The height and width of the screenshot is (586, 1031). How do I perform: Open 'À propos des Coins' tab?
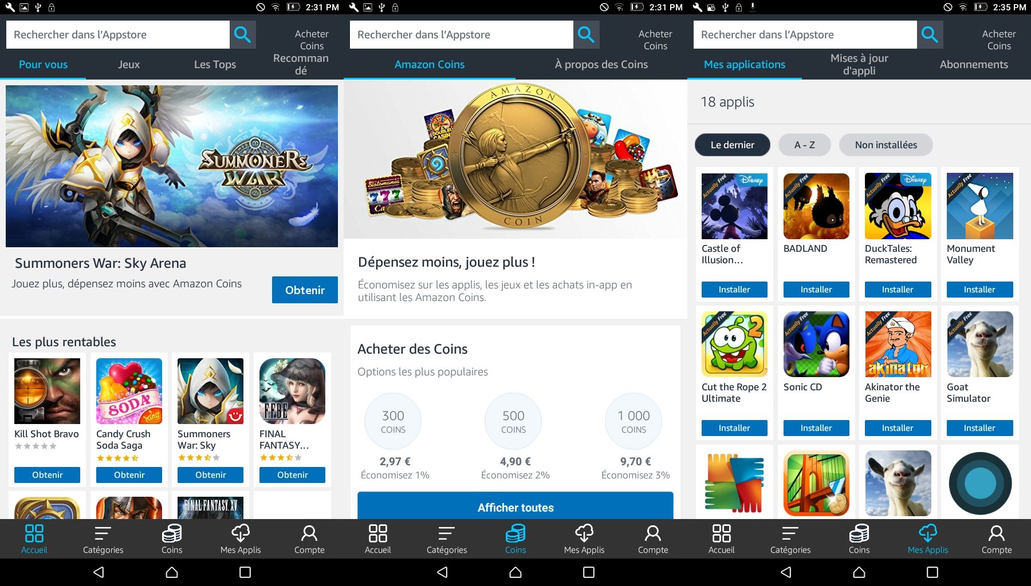point(601,65)
